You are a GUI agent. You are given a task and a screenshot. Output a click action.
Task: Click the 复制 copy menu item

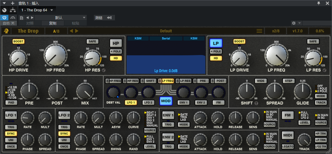(53, 23)
